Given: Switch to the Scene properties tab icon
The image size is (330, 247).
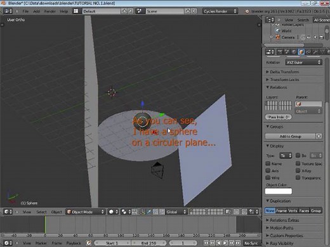Looking at the screenshot, I should pos(287,52).
